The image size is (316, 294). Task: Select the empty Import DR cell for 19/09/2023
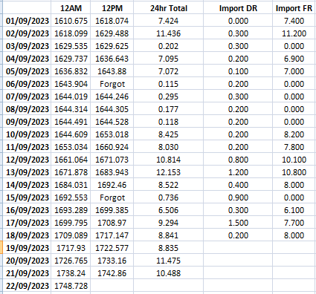(238, 248)
